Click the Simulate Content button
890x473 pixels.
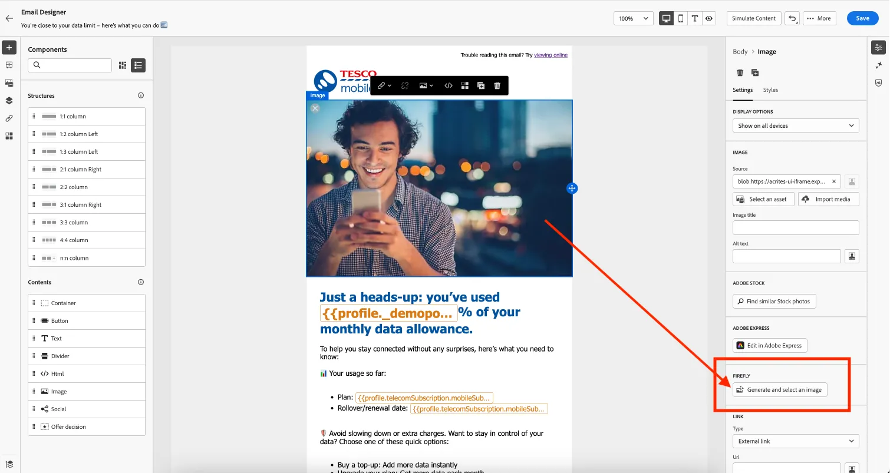click(754, 18)
